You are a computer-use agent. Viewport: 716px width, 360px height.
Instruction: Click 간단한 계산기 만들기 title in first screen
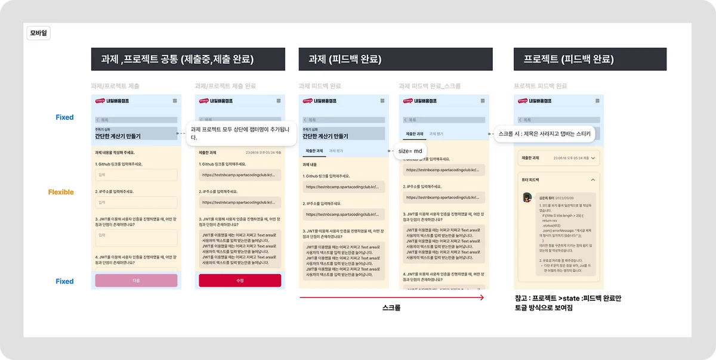click(118, 136)
